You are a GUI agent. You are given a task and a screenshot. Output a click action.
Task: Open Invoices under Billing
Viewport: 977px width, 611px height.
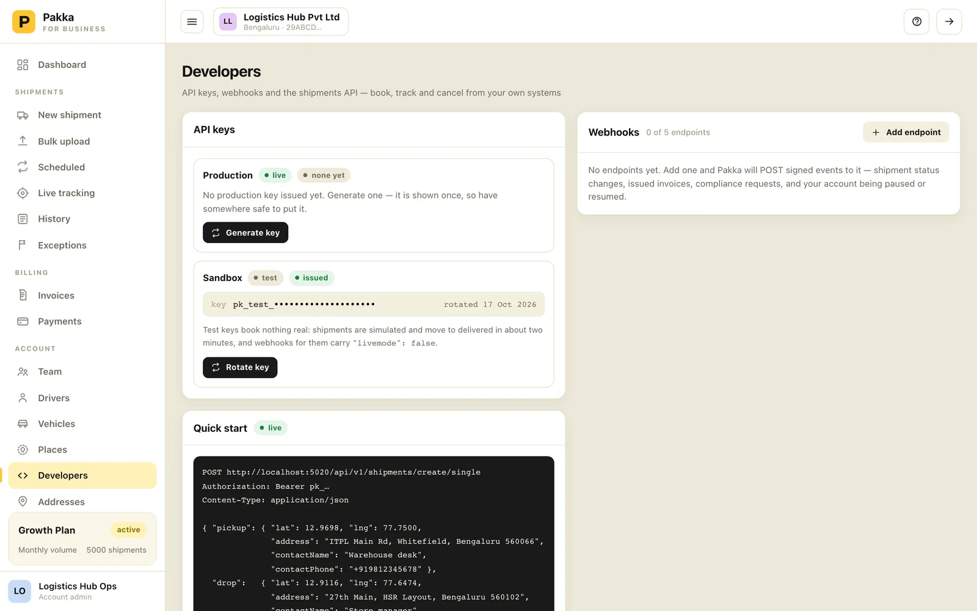(x=82, y=295)
